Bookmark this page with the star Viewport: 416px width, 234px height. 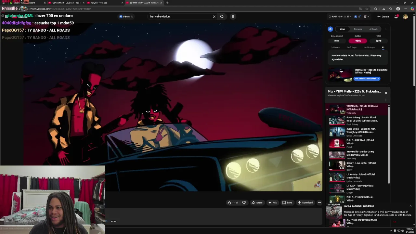[x=367, y=9]
